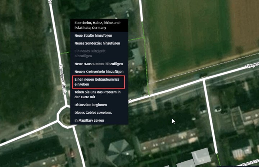Image resolution: width=259 pixels, height=167 pixels.
Task: Select the Anemonen street label
Action: (250, 163)
